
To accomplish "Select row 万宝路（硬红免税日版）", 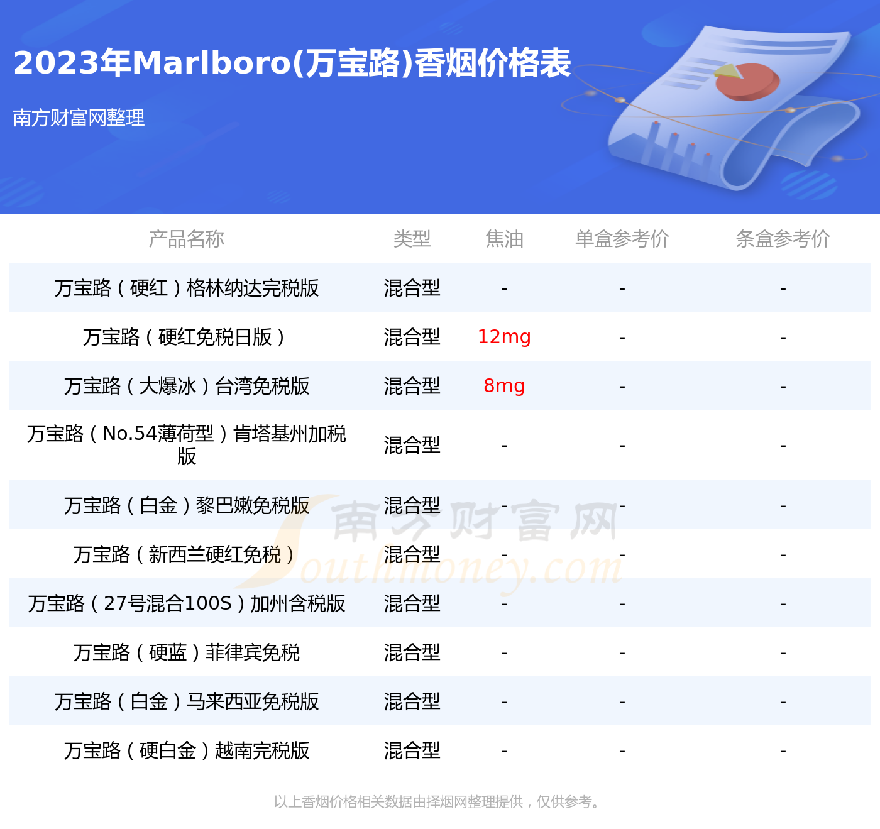I will pyautogui.click(x=440, y=336).
